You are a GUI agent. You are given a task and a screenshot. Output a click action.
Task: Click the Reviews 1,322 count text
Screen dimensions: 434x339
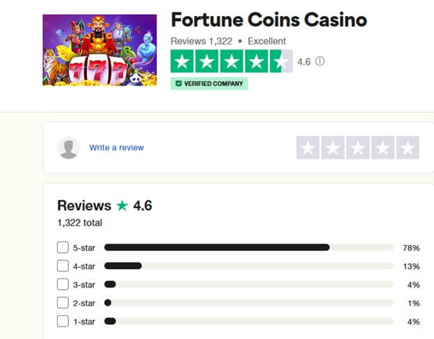[202, 41]
